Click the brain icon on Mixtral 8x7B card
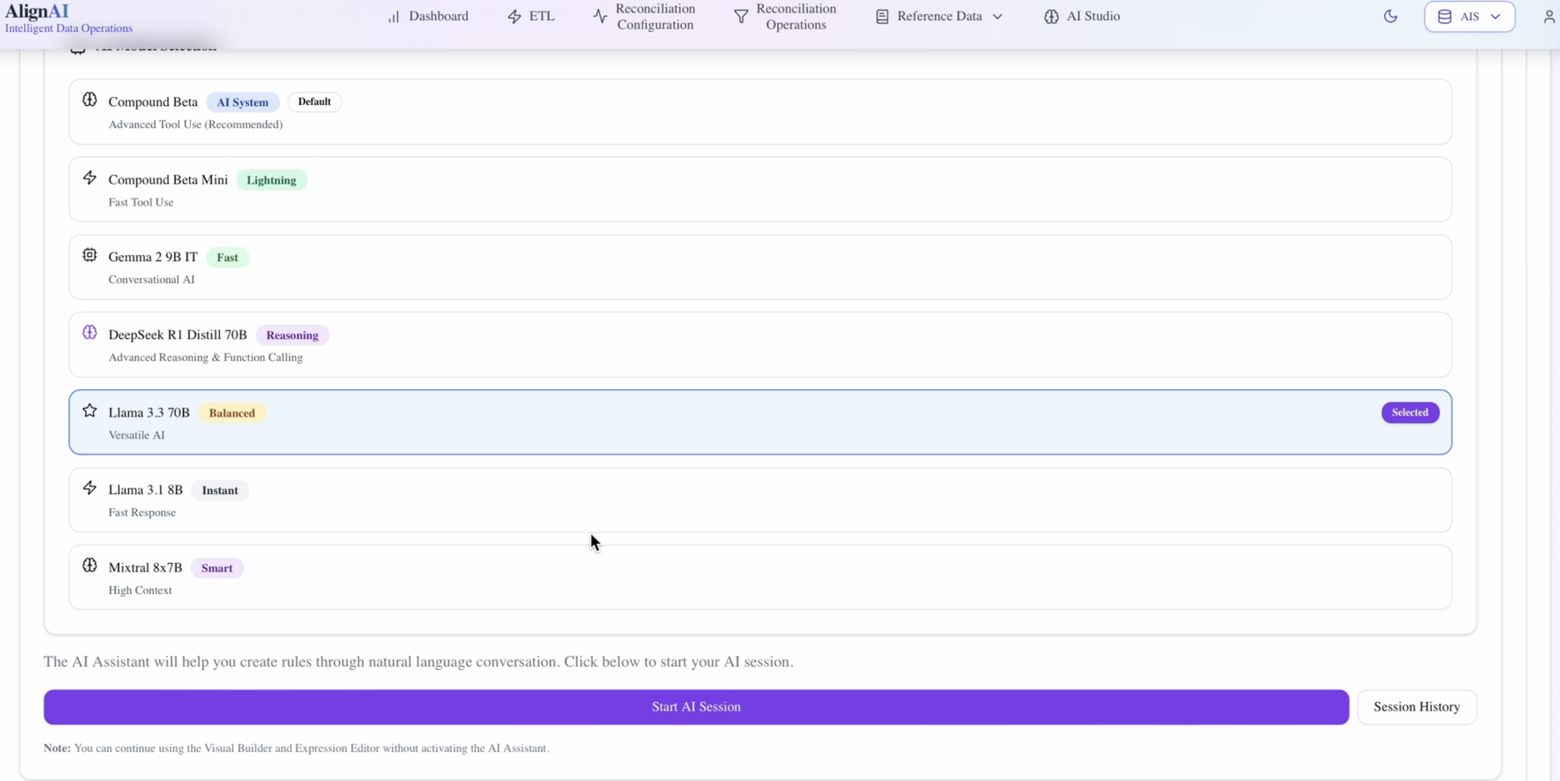The image size is (1560, 781). pos(90,565)
